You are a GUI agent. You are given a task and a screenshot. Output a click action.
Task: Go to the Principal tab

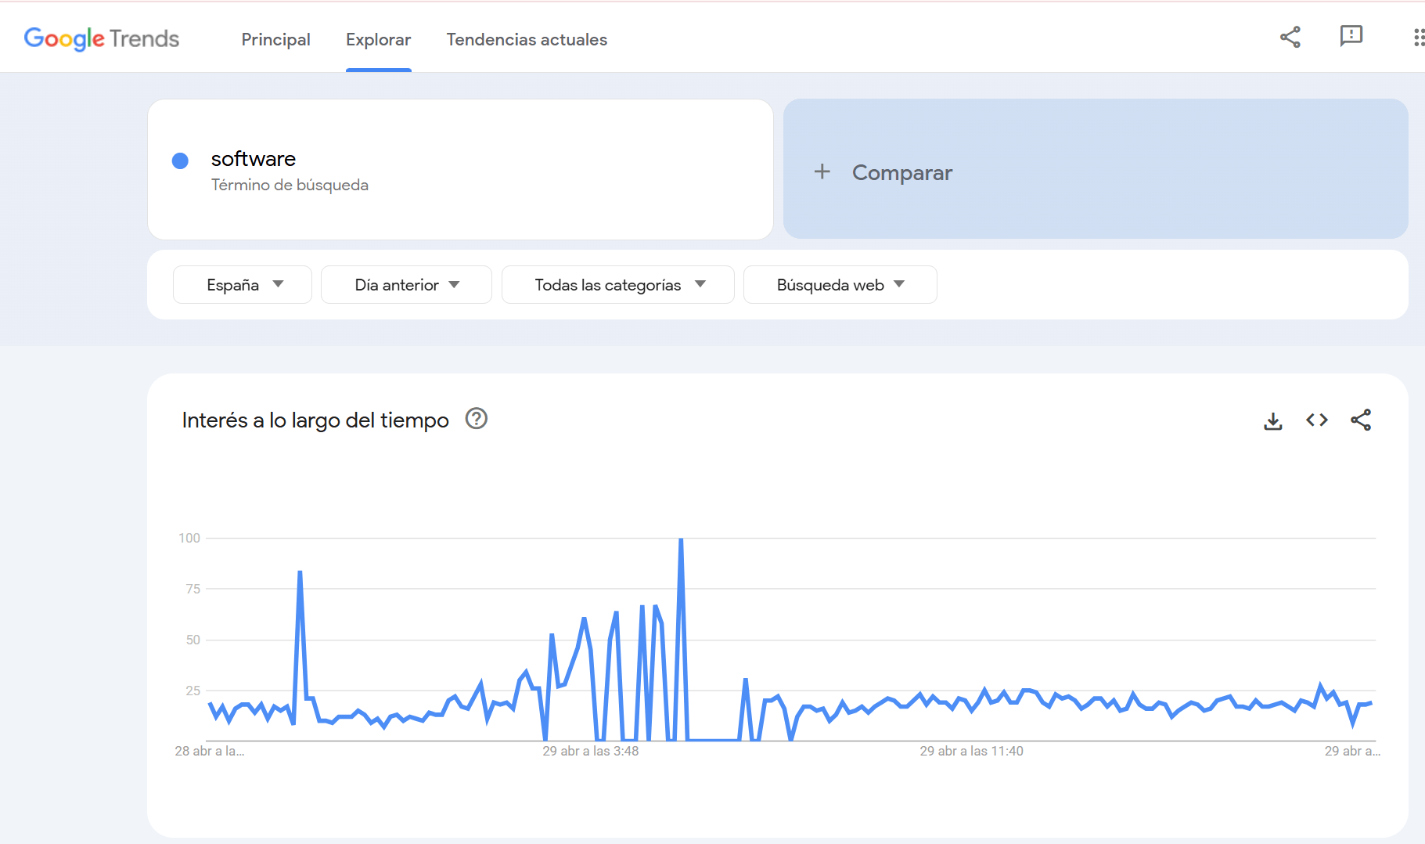(x=275, y=39)
